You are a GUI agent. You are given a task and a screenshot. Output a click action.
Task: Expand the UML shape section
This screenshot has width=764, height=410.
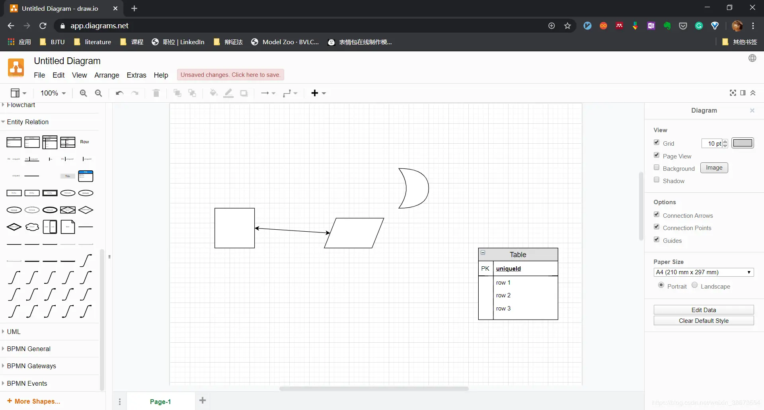14,332
